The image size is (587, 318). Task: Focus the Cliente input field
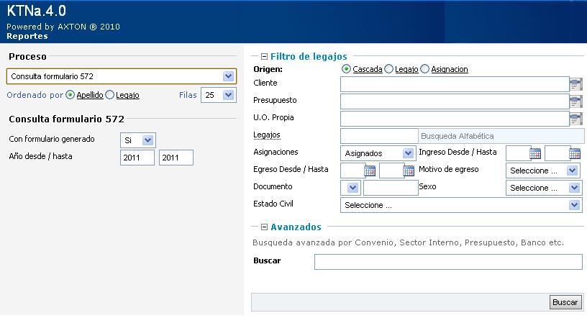tap(455, 84)
